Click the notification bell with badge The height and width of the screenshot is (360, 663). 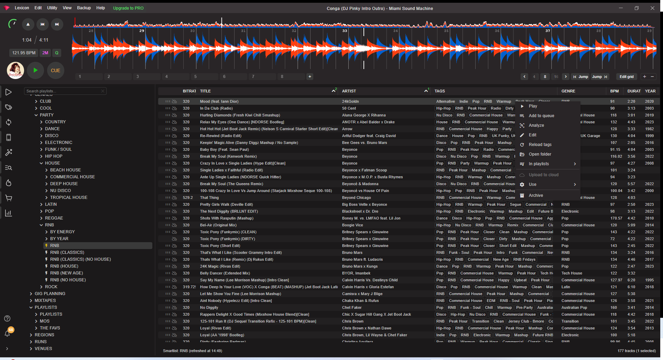[x=8, y=333]
